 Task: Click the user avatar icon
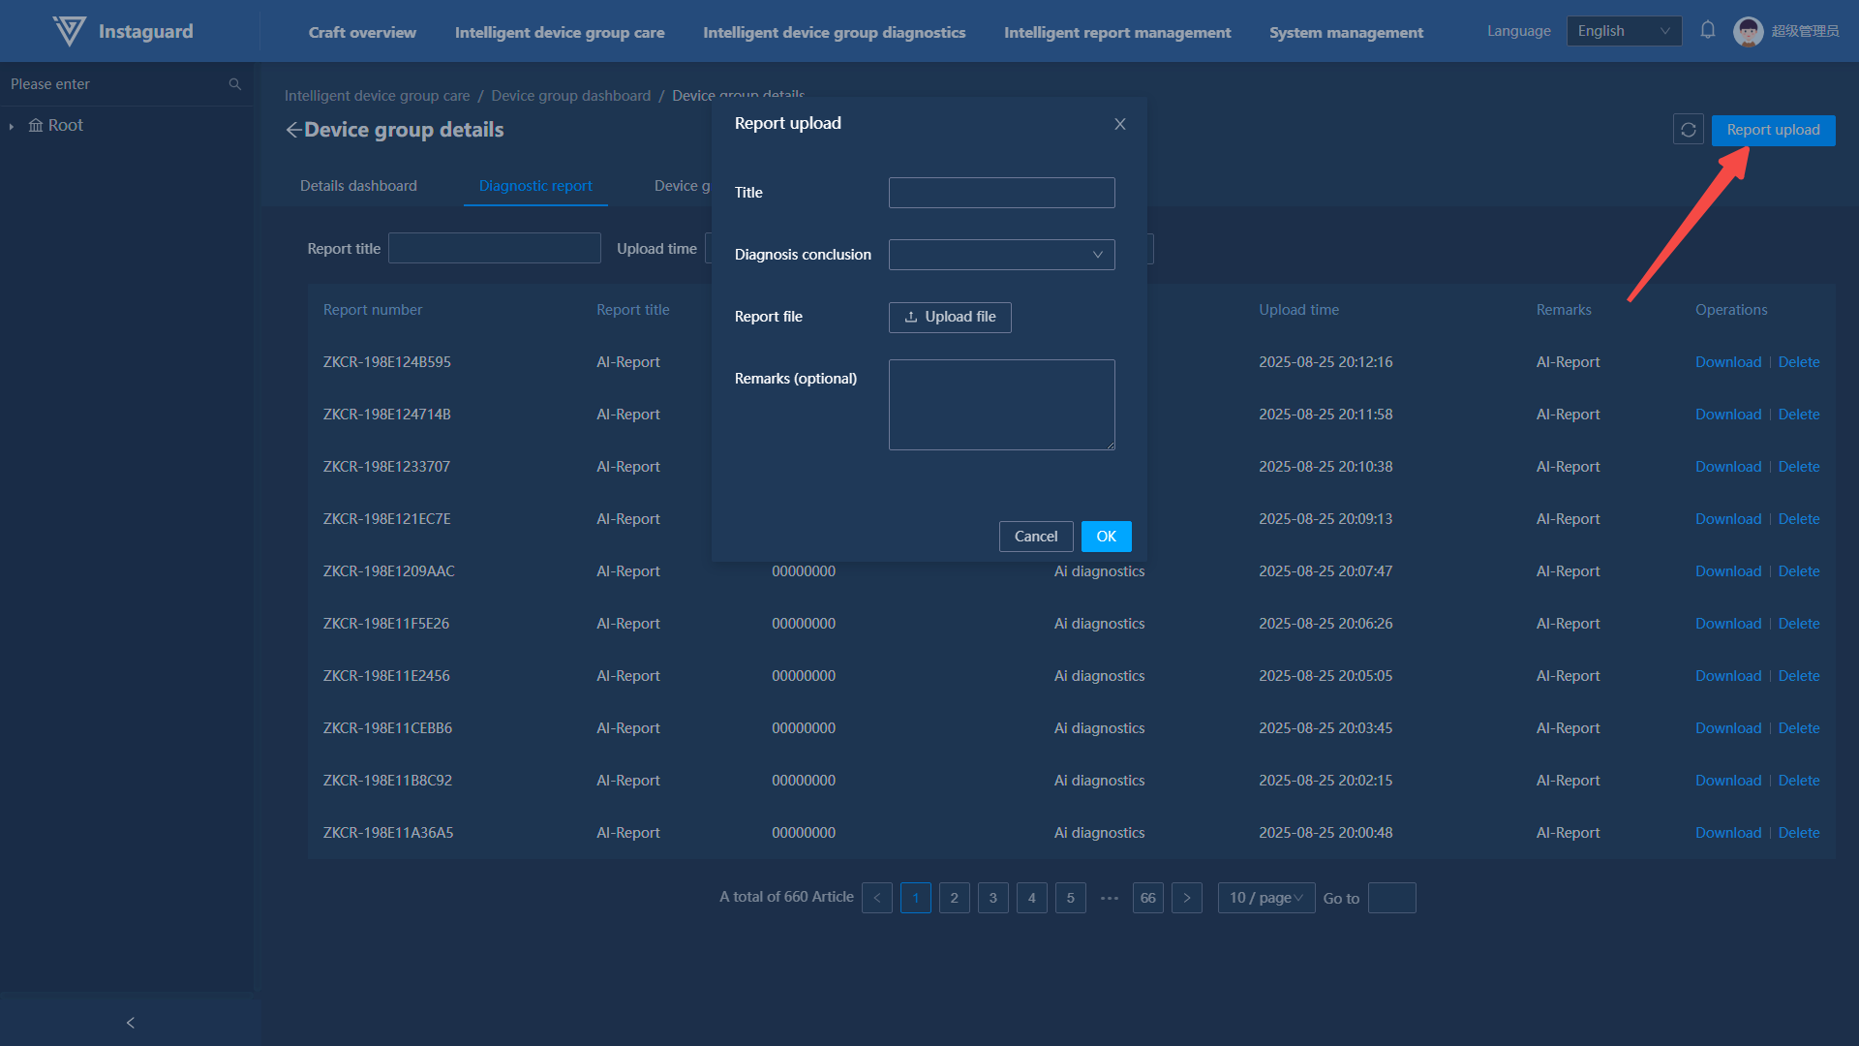(1748, 31)
